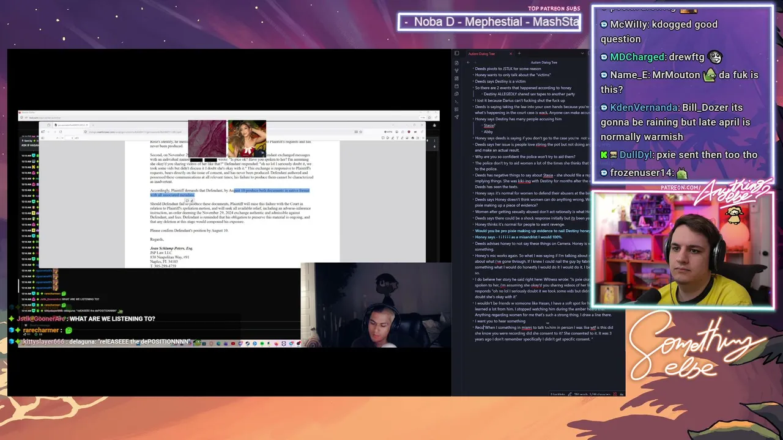The height and width of the screenshot is (440, 783).
Task: Click line 'Honey says Destiny has many people accusing him'
Action: tap(518, 119)
